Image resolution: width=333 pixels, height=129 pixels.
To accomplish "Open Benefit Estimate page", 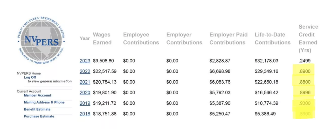I will (x=37, y=109).
